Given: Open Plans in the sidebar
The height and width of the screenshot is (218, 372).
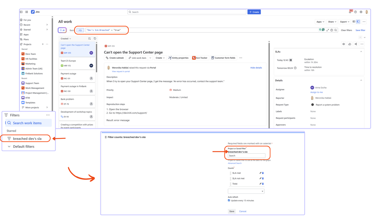Looking at the screenshot, I should (26, 39).
